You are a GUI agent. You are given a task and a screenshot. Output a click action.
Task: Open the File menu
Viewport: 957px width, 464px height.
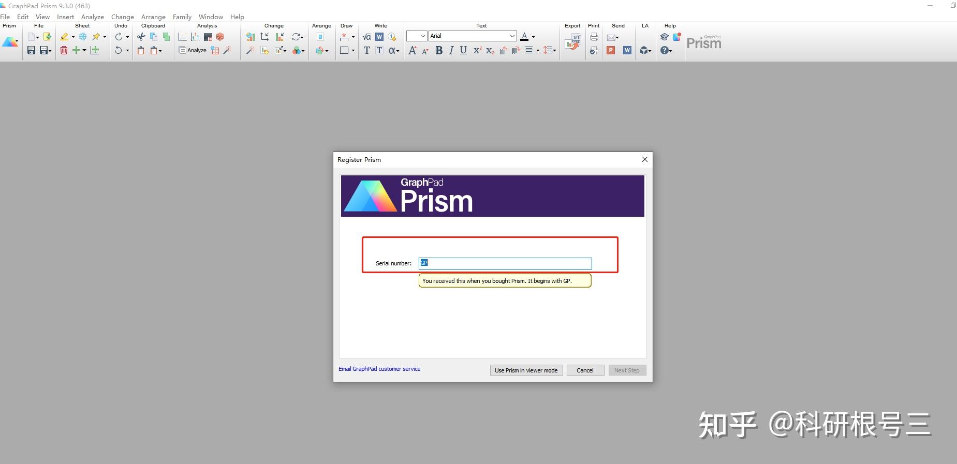pyautogui.click(x=5, y=17)
